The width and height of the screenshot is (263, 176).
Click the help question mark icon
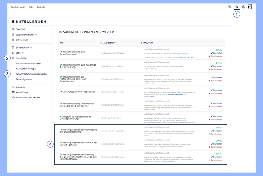tap(243, 7)
